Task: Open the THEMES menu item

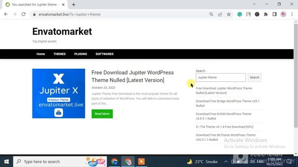Action: 60,54
